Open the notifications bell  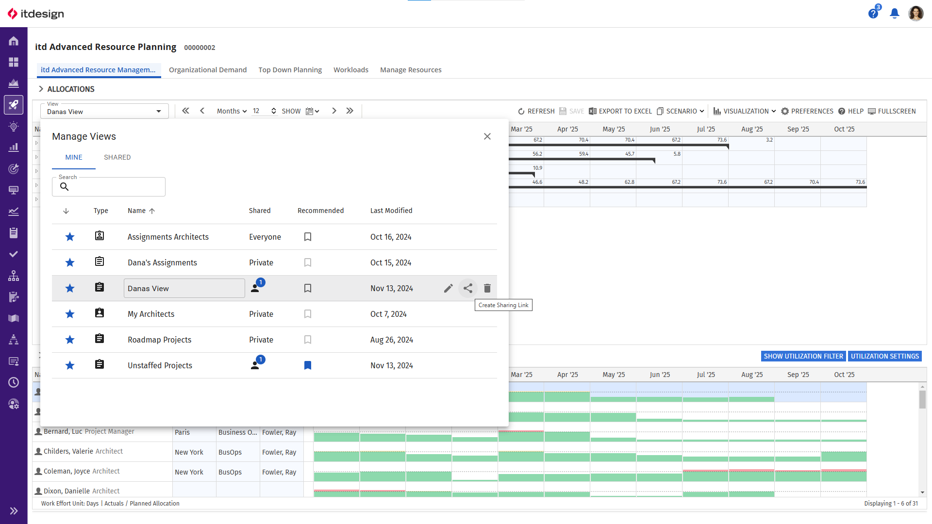895,14
